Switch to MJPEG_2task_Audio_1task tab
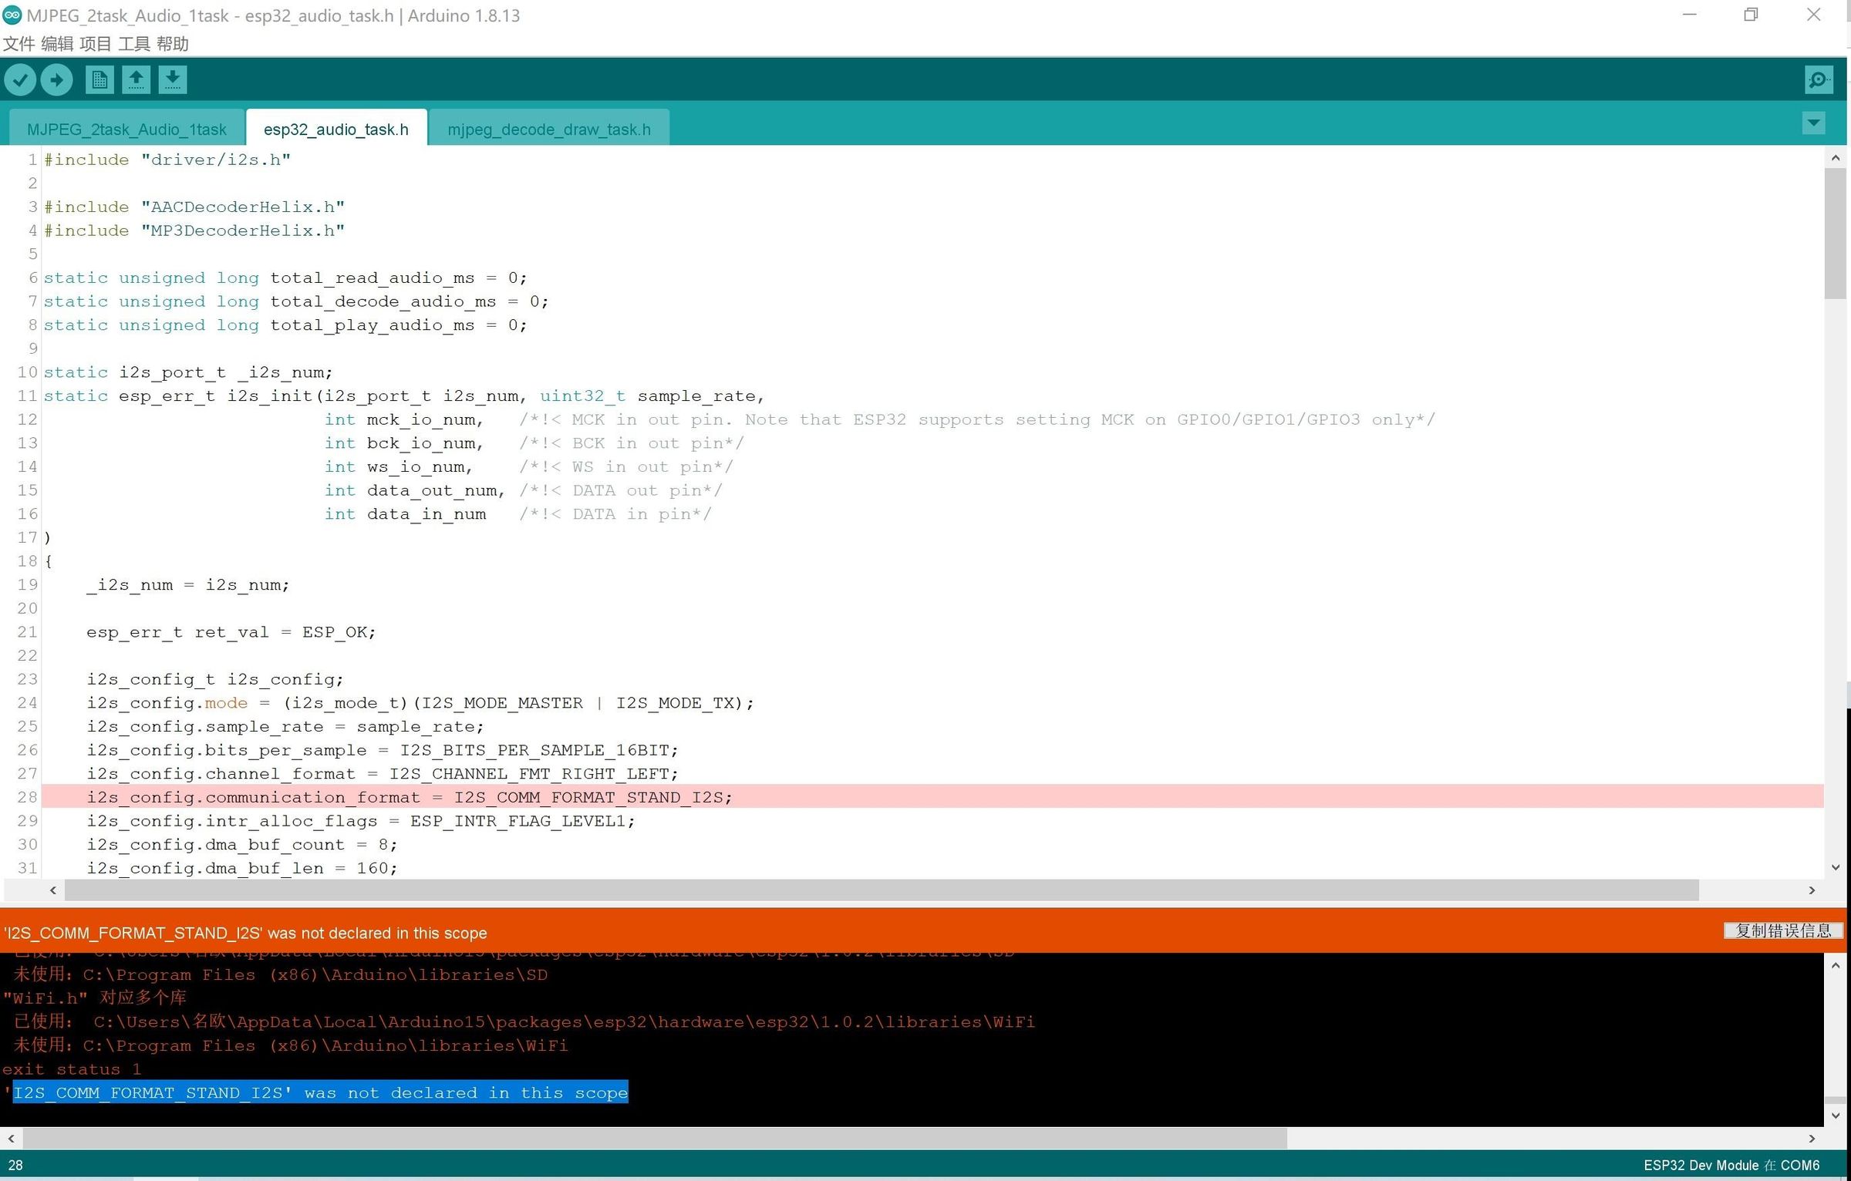 pyautogui.click(x=126, y=130)
